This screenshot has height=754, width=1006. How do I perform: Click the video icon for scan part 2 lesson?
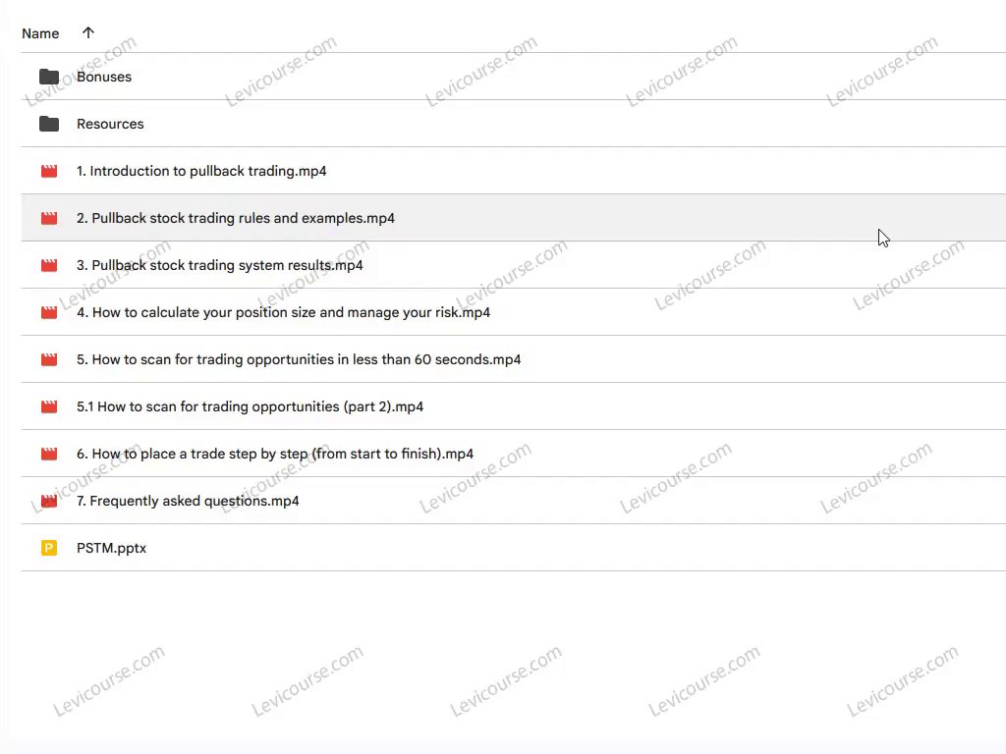tap(49, 406)
